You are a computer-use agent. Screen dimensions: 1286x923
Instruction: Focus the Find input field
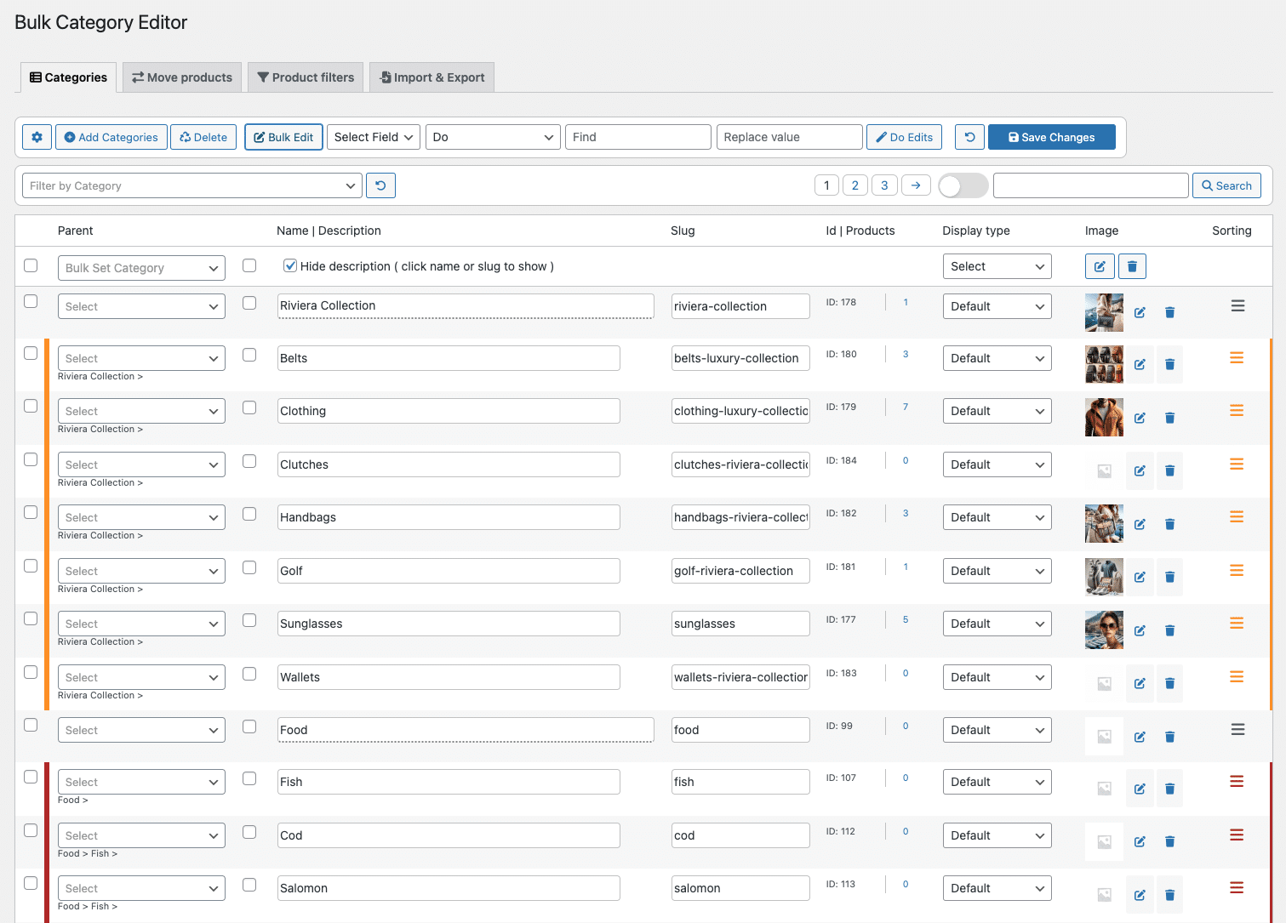click(x=638, y=137)
